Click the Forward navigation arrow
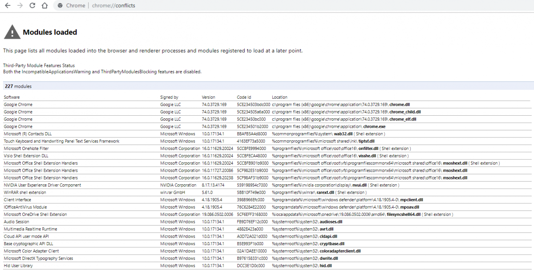 click(x=20, y=6)
